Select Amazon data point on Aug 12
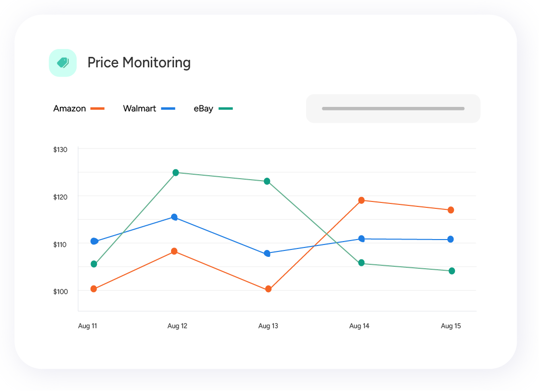Image resolution: width=539 pixels, height=391 pixels. tap(174, 251)
